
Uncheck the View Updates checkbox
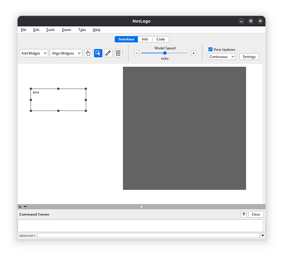210,50
